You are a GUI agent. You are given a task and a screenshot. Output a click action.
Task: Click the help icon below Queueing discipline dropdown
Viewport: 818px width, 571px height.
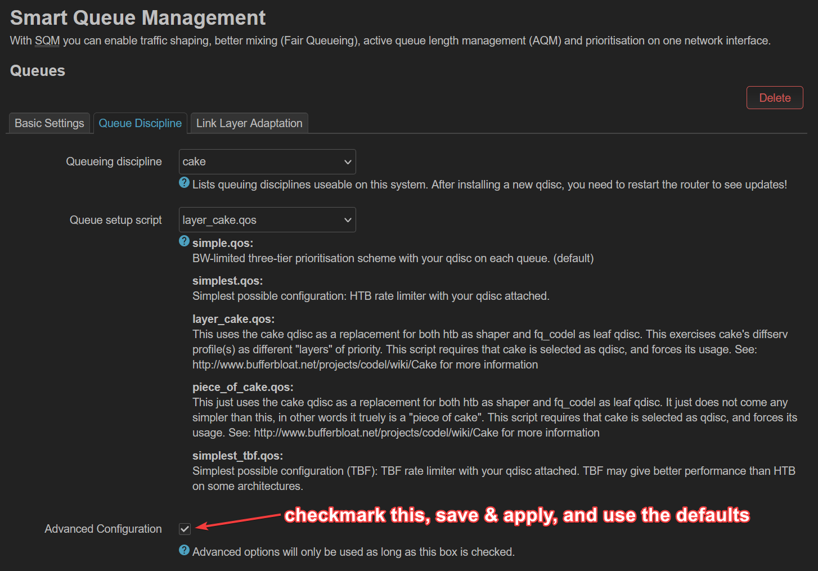click(x=184, y=183)
